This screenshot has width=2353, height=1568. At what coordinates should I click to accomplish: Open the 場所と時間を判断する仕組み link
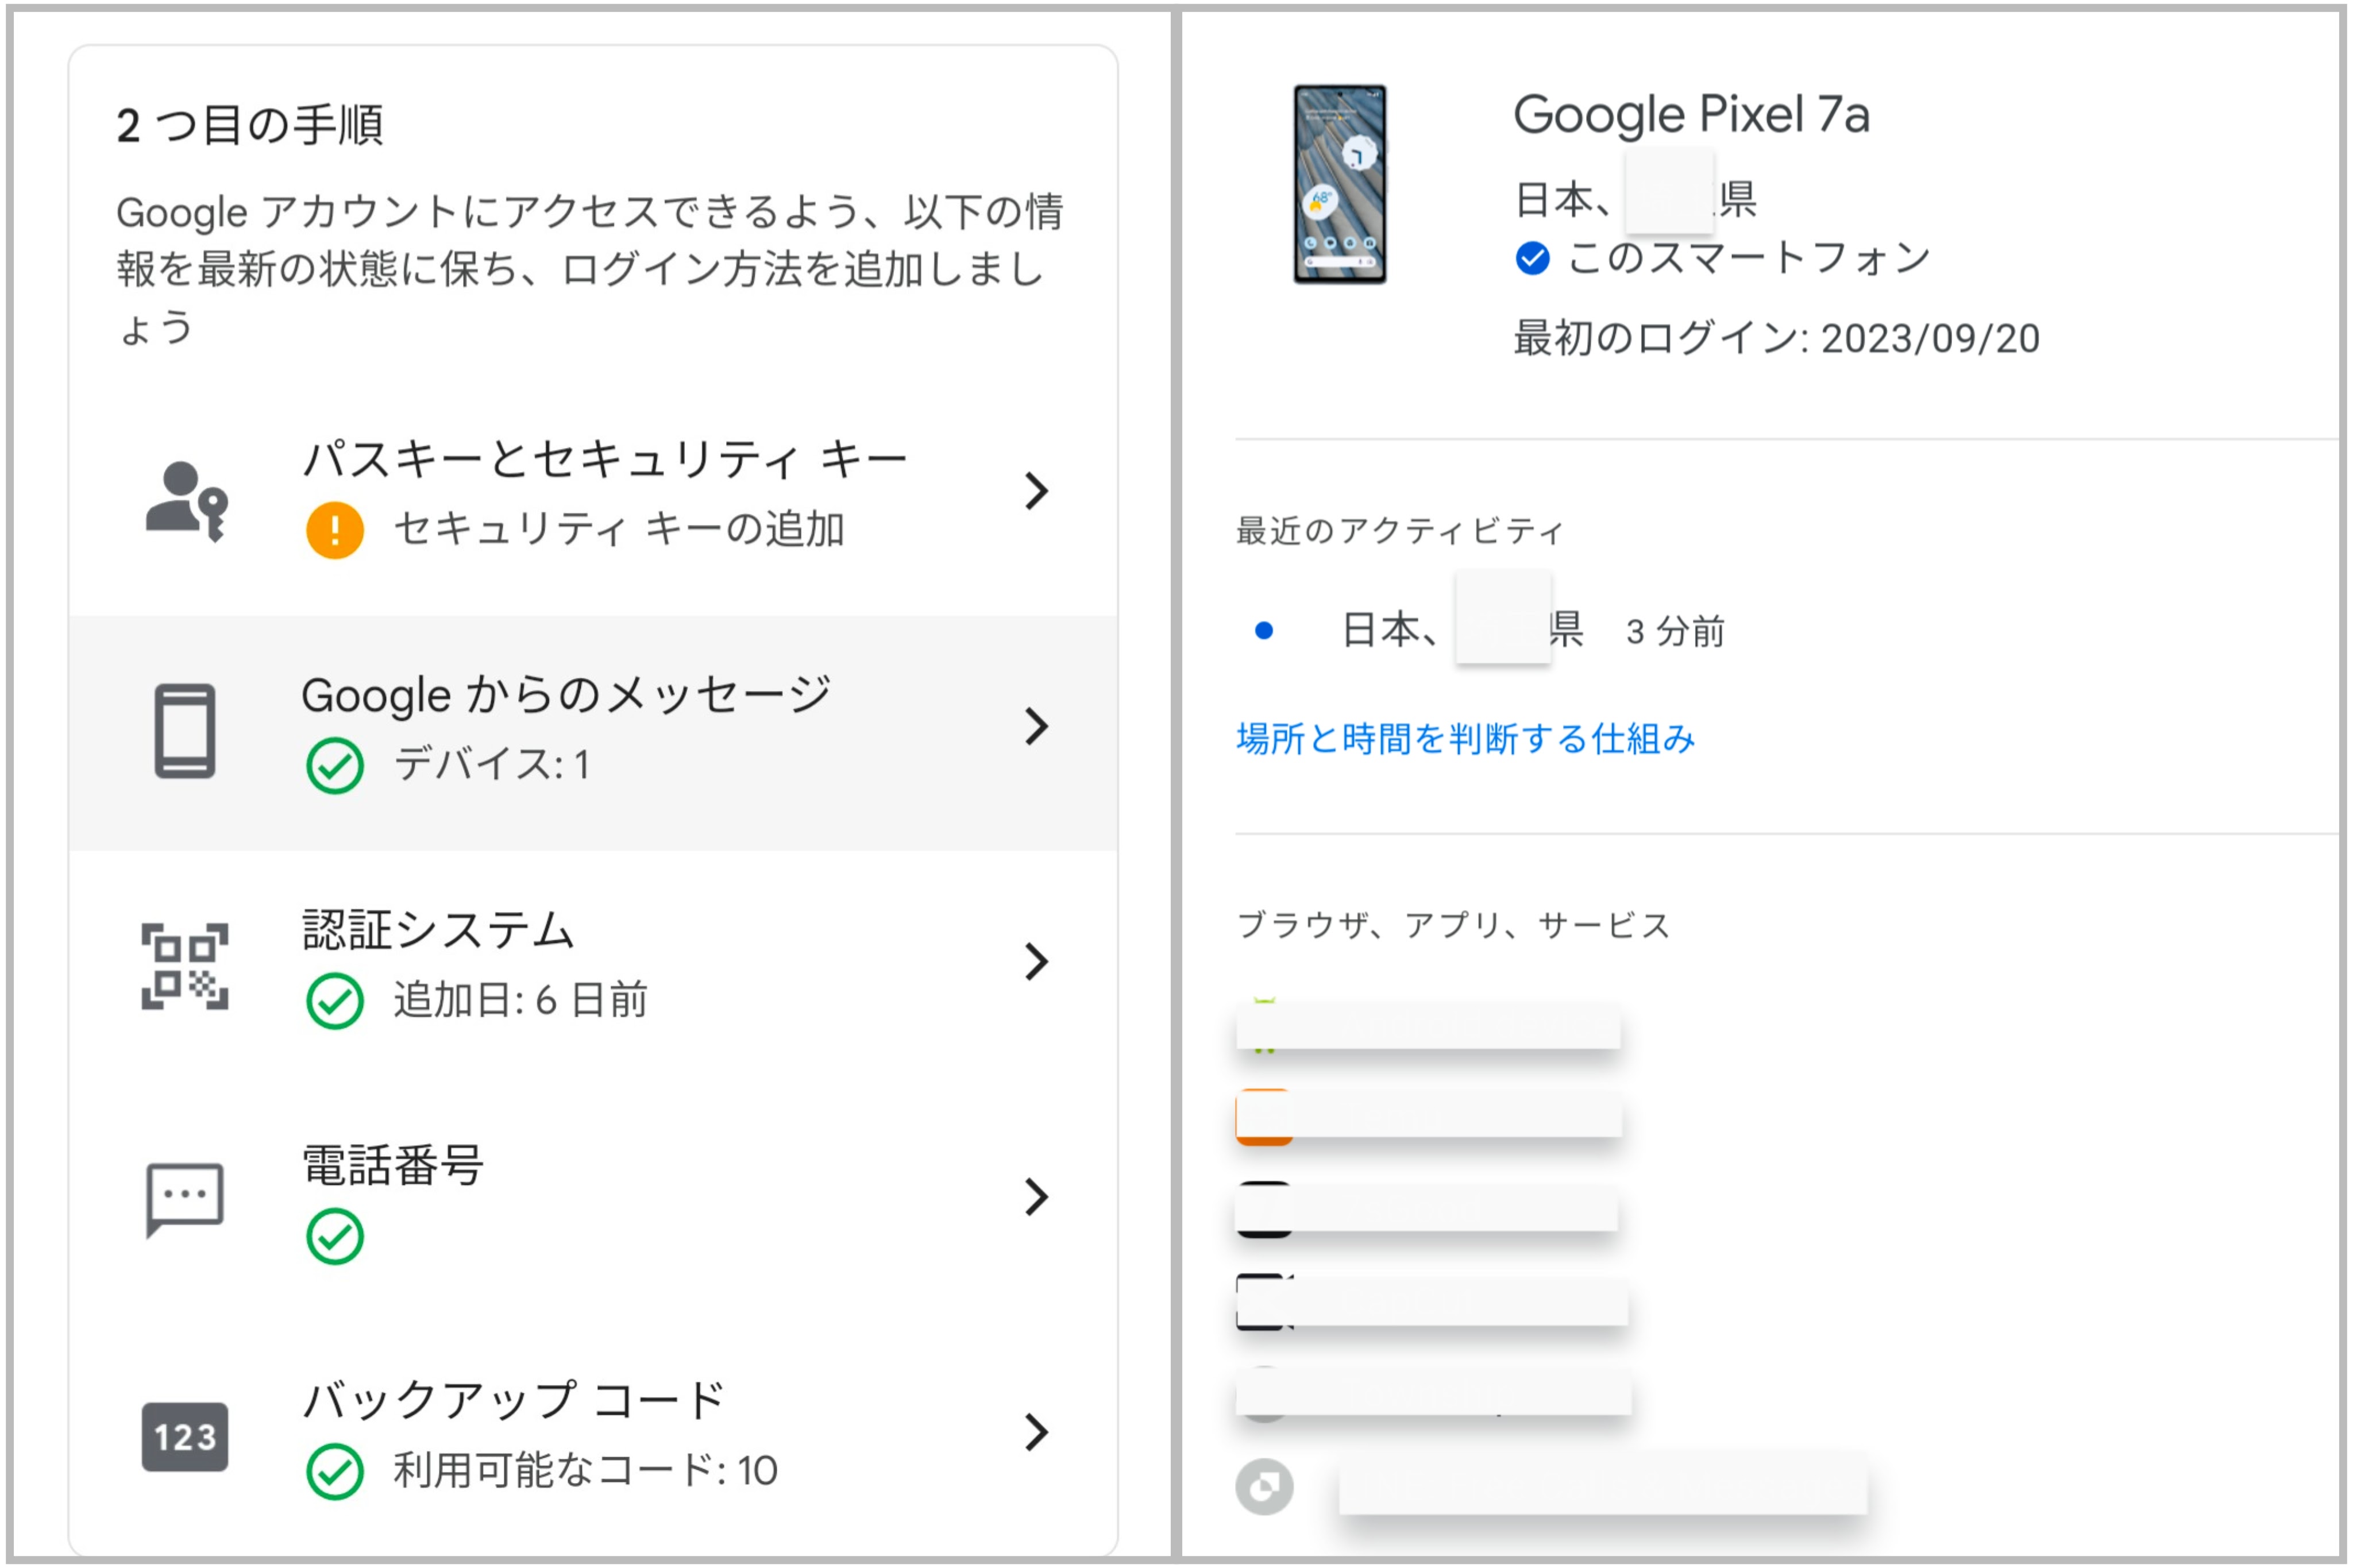pyautogui.click(x=1465, y=740)
